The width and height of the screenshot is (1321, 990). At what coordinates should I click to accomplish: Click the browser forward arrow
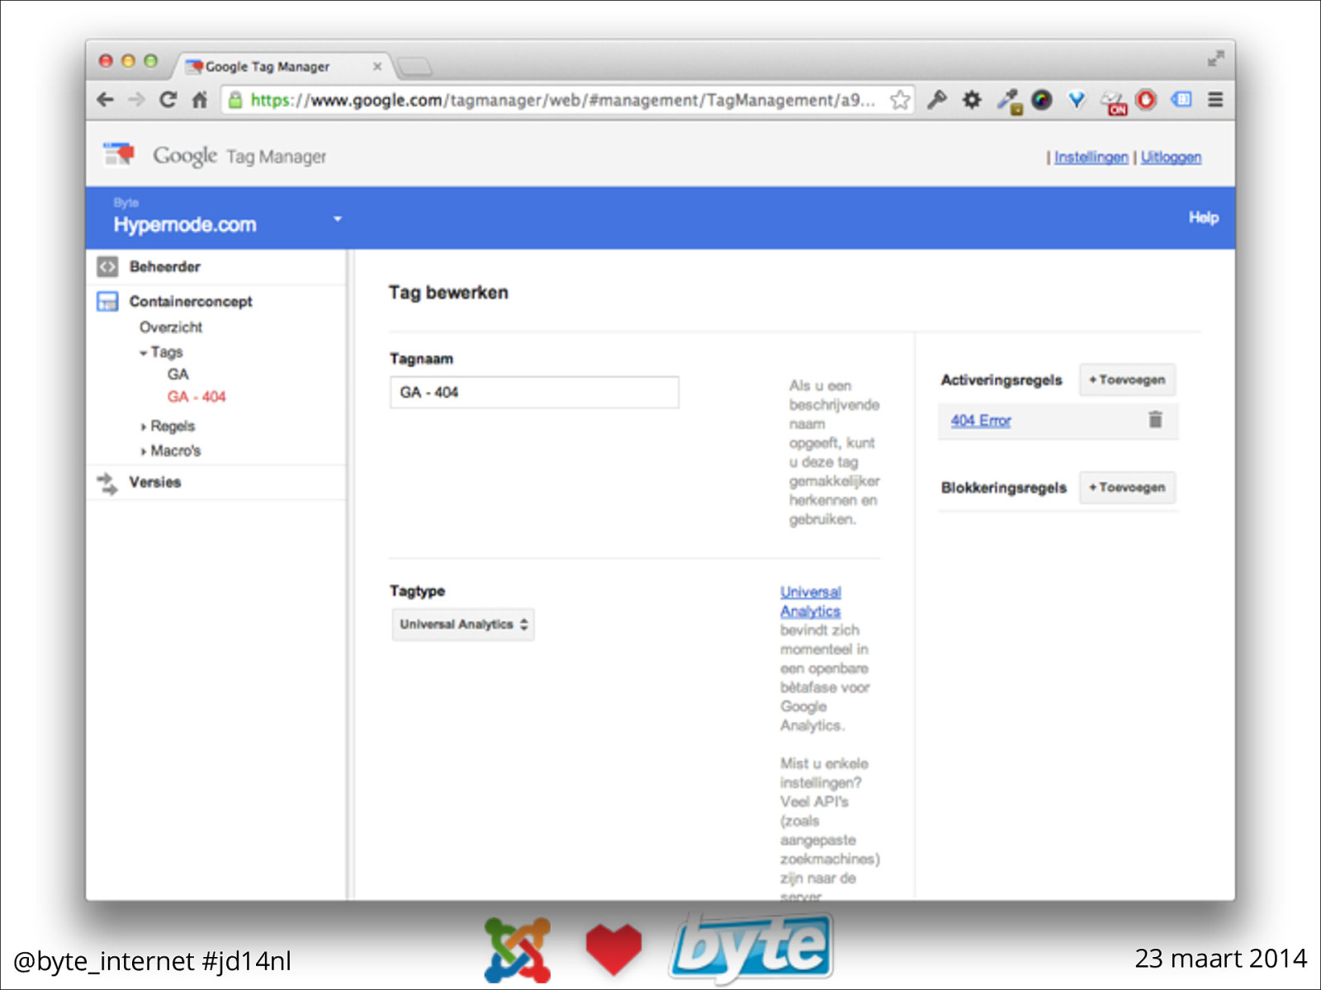tap(136, 100)
